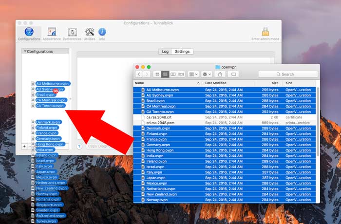Viewport: 341px width, 224px height.
Task: Click the Finder window vertical scrollbar
Action: point(318,122)
